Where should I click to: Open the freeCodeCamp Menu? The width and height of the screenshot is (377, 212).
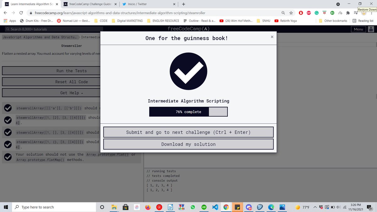[358, 29]
